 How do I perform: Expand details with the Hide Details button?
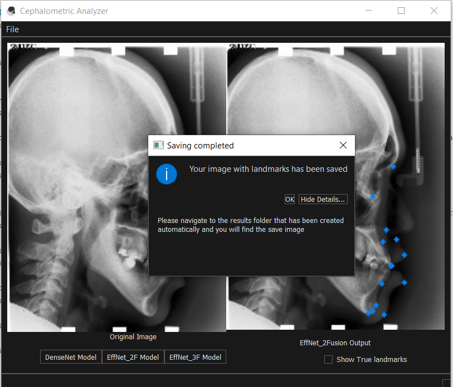[323, 199]
